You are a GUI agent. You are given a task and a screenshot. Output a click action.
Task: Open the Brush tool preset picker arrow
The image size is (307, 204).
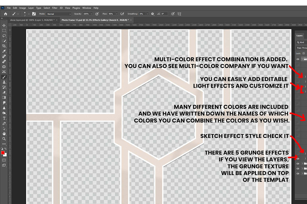tap(18, 14)
